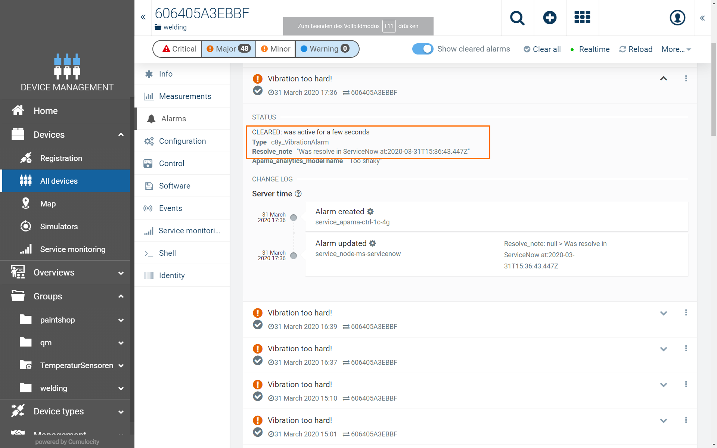Toggle the Major severity filter
Screen dimensions: 717x448
[x=229, y=49]
